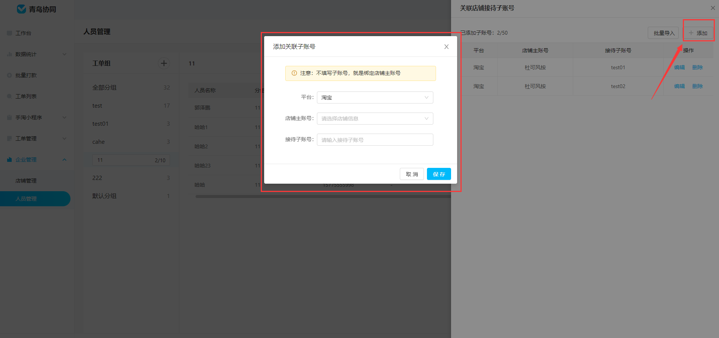This screenshot has width=719, height=338.
Task: Select the group 11 with 2/10
Action: click(131, 160)
